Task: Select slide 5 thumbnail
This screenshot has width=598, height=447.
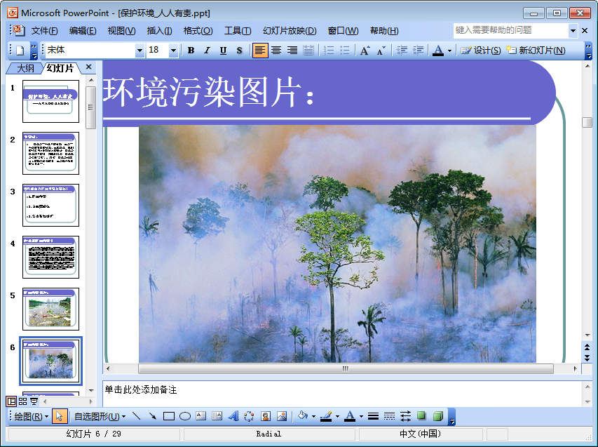Action: (x=50, y=309)
